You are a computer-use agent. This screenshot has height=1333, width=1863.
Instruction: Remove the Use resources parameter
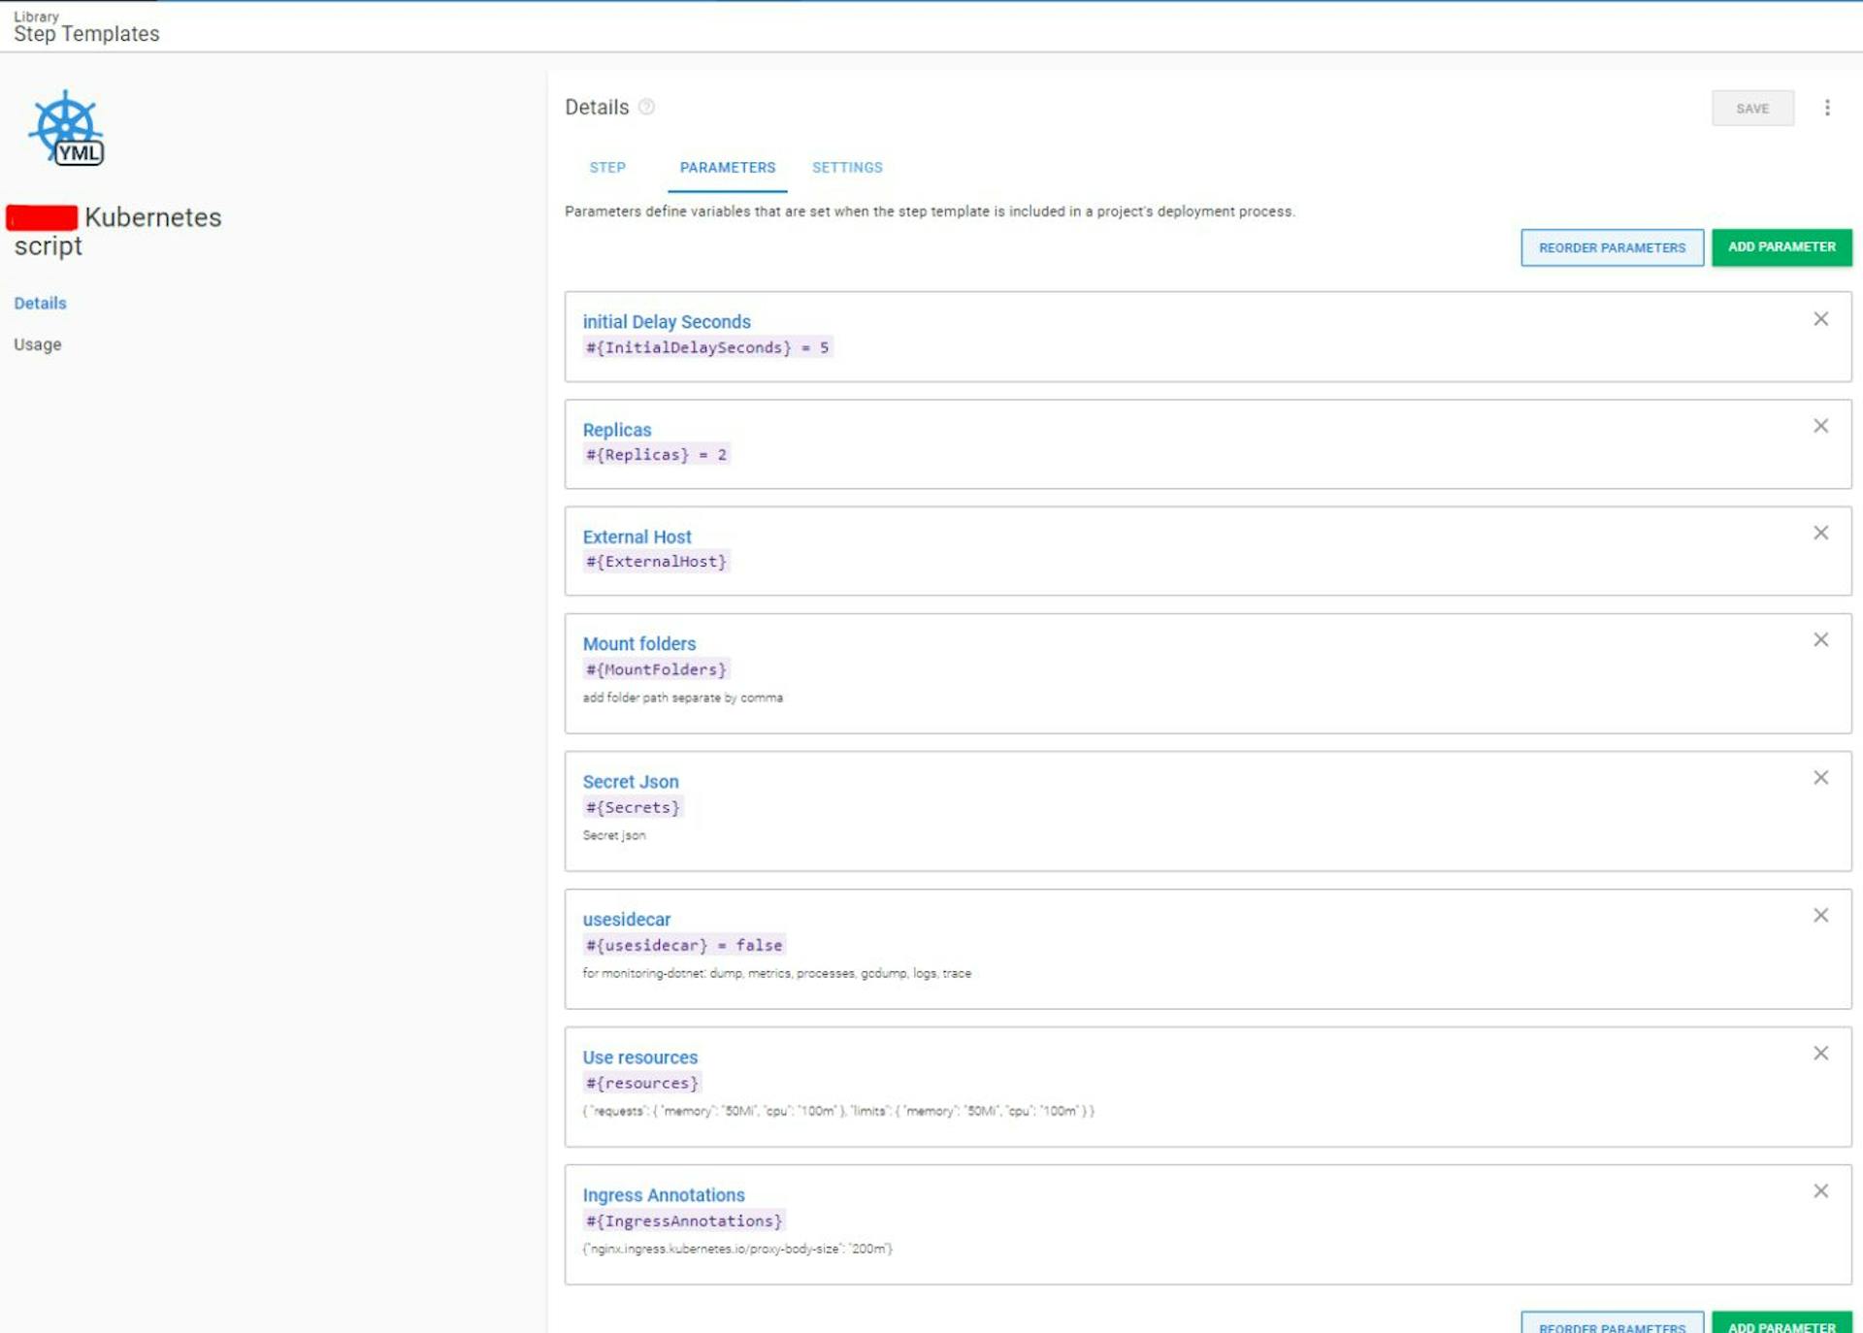pyautogui.click(x=1820, y=1053)
